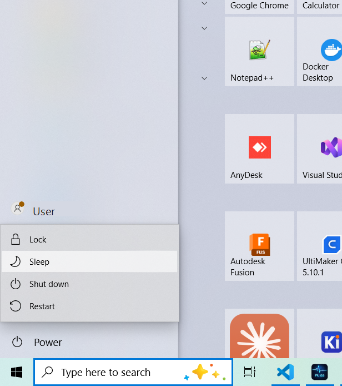Open Autodesk Fusion tile
The height and width of the screenshot is (386, 342).
[x=259, y=246]
